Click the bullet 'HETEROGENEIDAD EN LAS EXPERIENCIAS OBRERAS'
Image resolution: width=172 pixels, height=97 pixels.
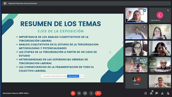coord(53,61)
